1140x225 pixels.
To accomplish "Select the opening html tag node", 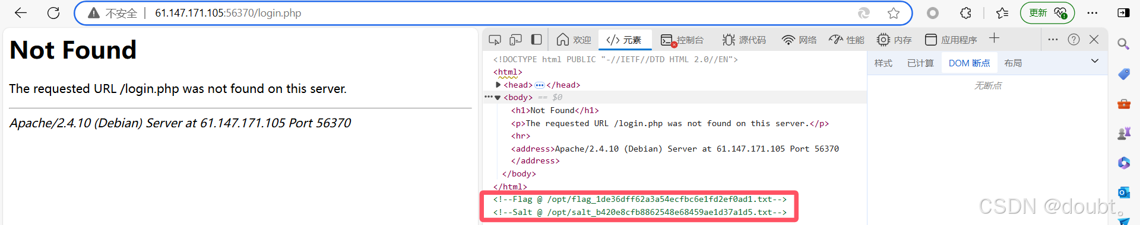I will (x=508, y=72).
